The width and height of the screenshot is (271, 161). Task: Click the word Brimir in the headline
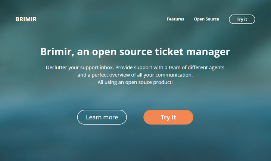[55, 52]
